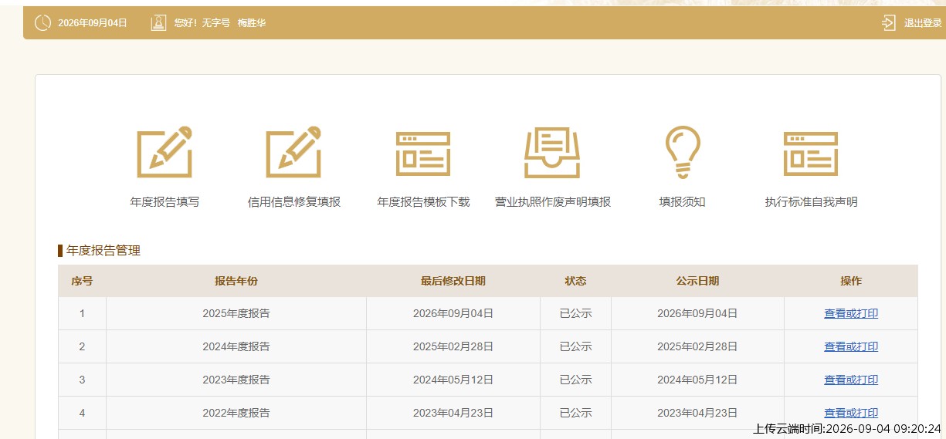Open the 填报须知 label link
Viewport: 946px width, 439px height.
click(x=682, y=202)
